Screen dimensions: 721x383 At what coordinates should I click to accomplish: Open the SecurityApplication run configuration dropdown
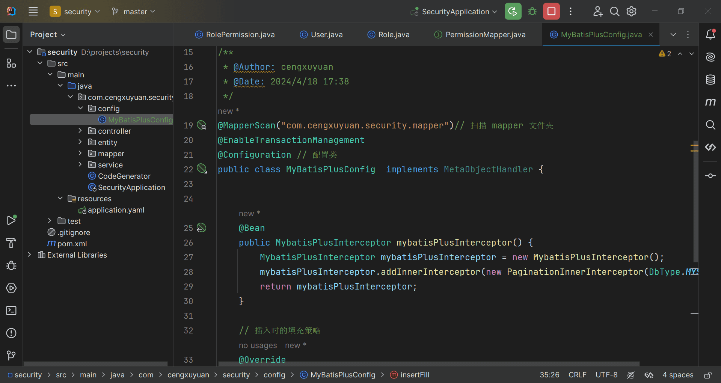pos(454,12)
